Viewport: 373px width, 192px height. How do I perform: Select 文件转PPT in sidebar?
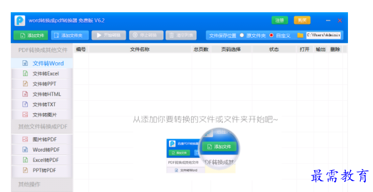[42, 84]
